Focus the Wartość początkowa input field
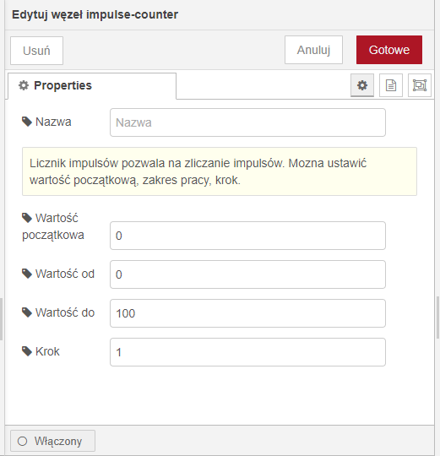Screen dimensions: 440x456 pyautogui.click(x=247, y=236)
